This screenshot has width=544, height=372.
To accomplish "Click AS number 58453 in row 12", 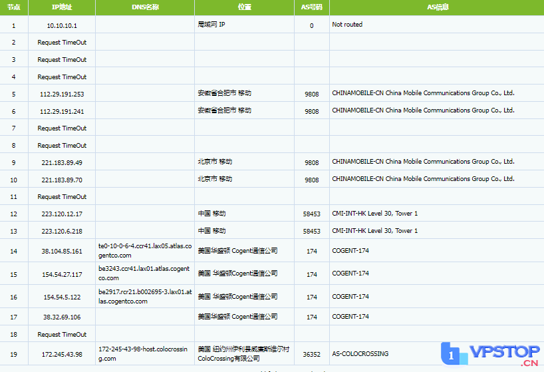I will coord(311,214).
